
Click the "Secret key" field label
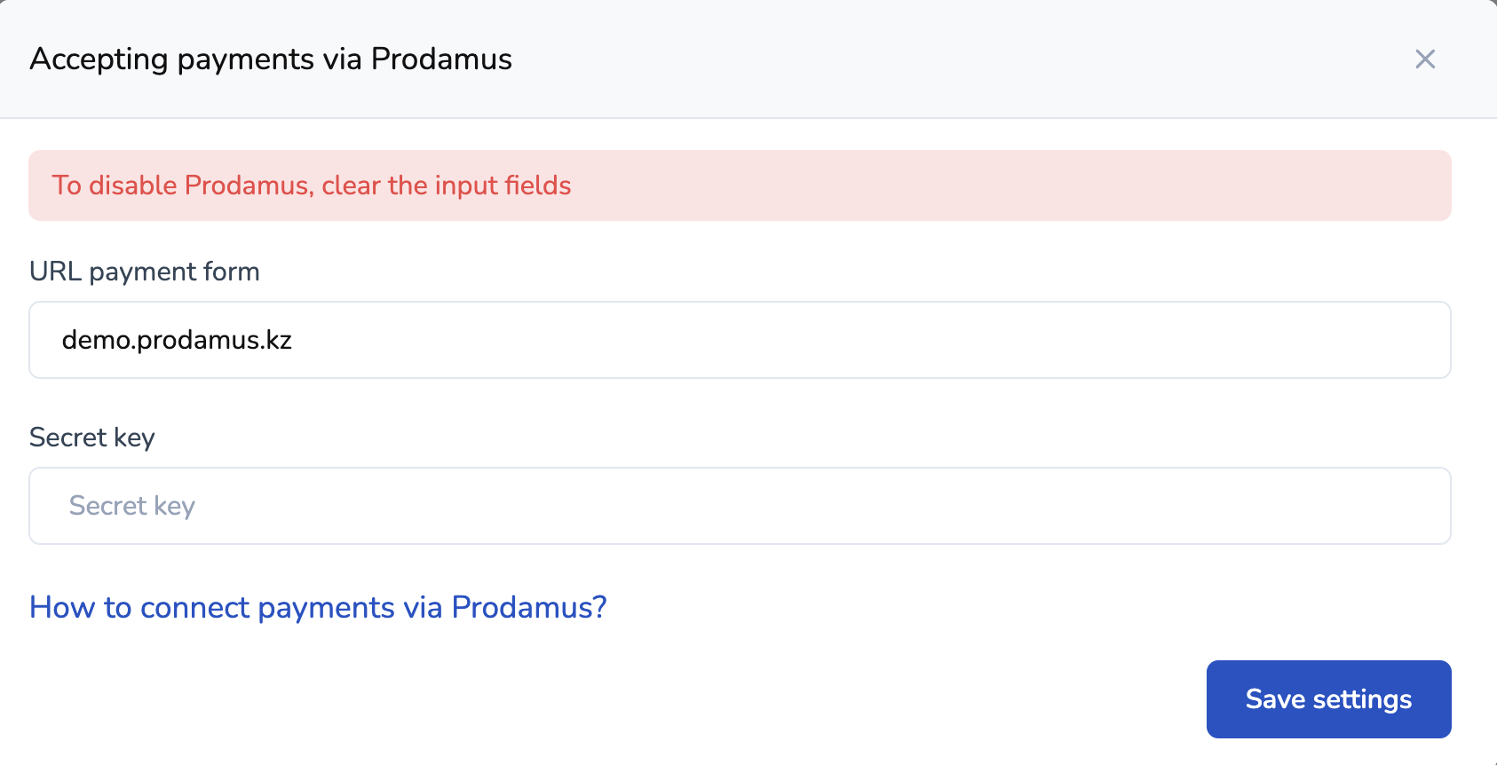coord(92,438)
